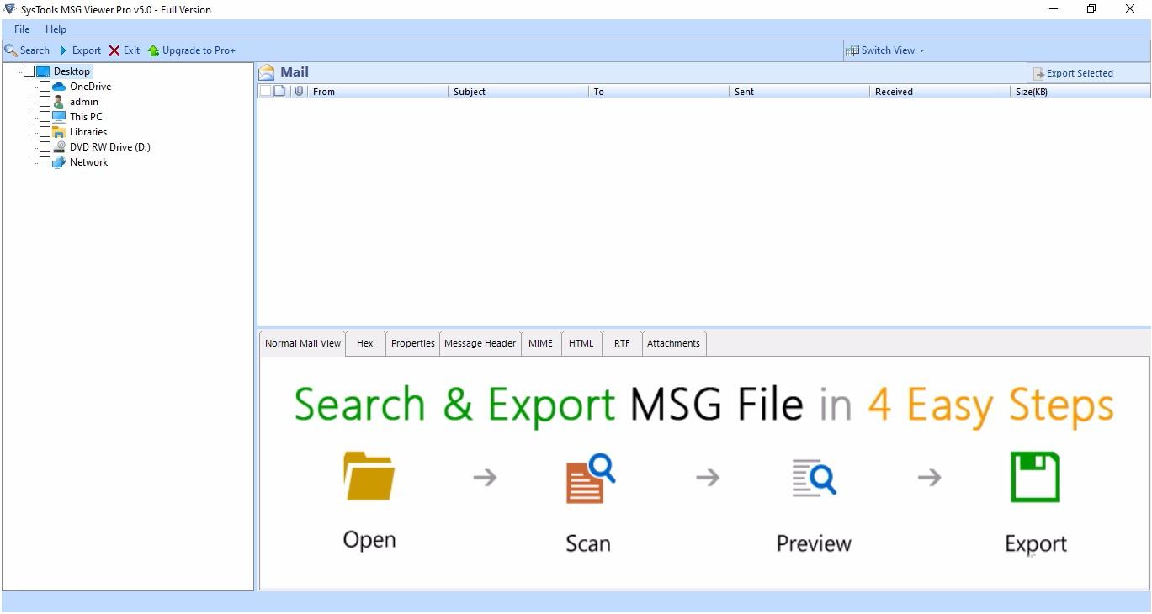The image size is (1152, 614).
Task: Tick the Libraries checkbox
Action: pos(45,132)
